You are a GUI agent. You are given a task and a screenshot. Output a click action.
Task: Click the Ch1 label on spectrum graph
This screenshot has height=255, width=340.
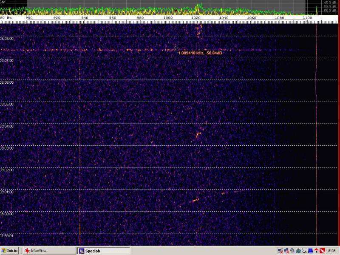tap(3, 2)
